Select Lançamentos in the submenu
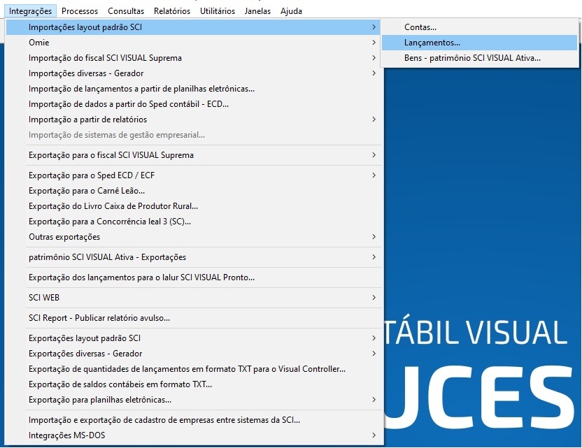 tap(432, 43)
